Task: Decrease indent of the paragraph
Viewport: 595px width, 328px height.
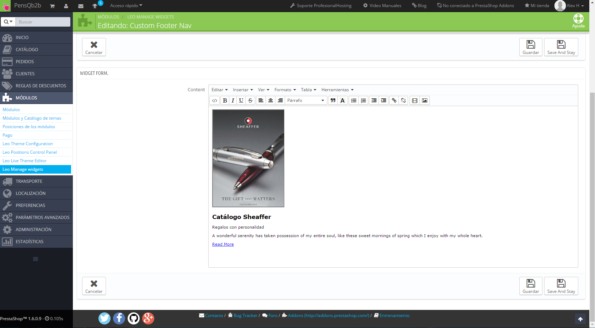Action: point(374,100)
